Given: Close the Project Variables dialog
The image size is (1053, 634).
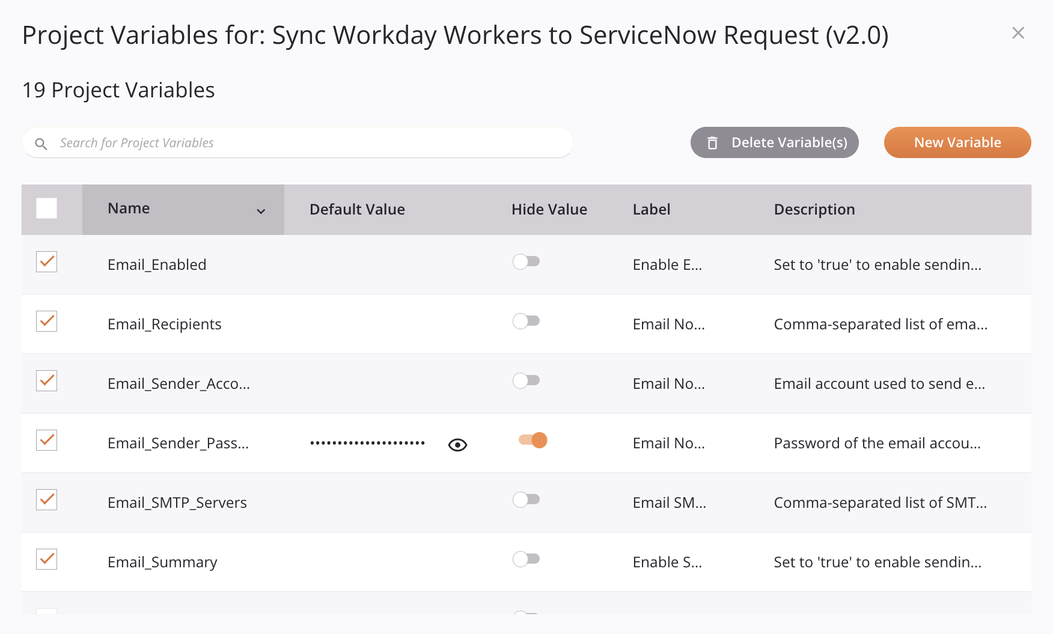Looking at the screenshot, I should pyautogui.click(x=1018, y=33).
